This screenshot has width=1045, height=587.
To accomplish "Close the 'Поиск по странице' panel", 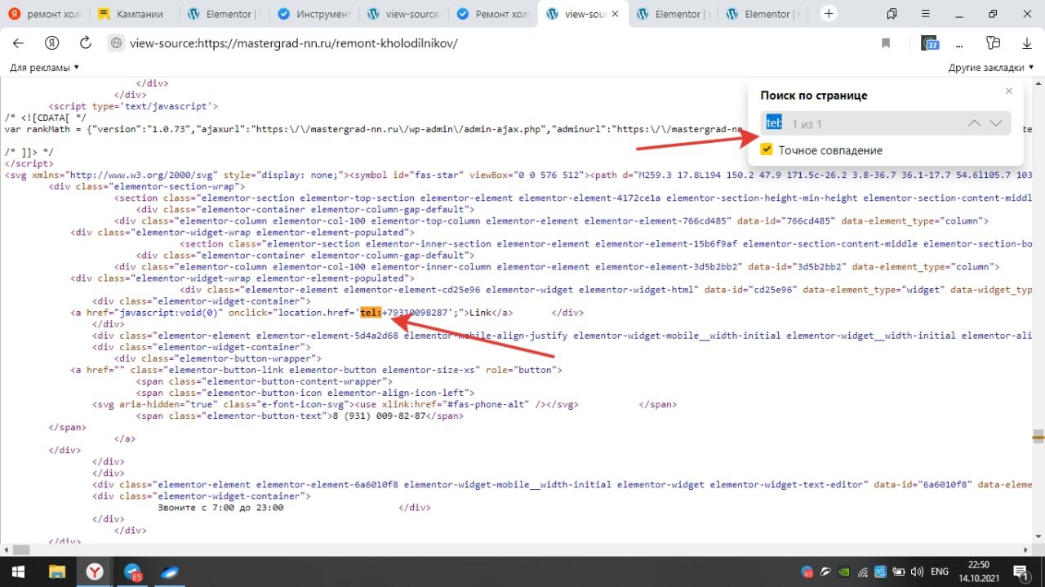I will (1009, 91).
